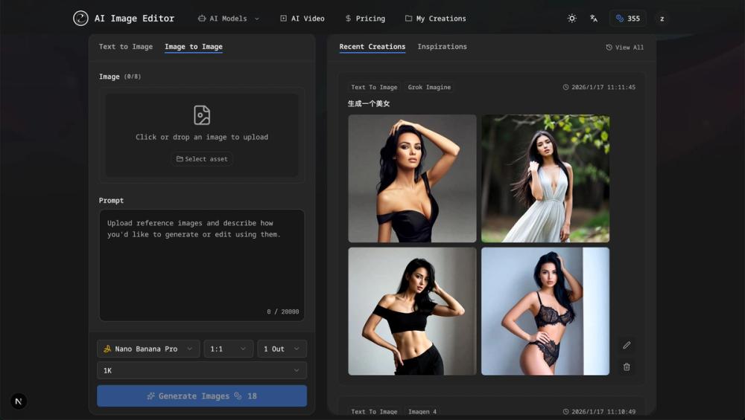Toggle light/dark theme sun icon
Image resolution: width=745 pixels, height=420 pixels.
coord(572,19)
